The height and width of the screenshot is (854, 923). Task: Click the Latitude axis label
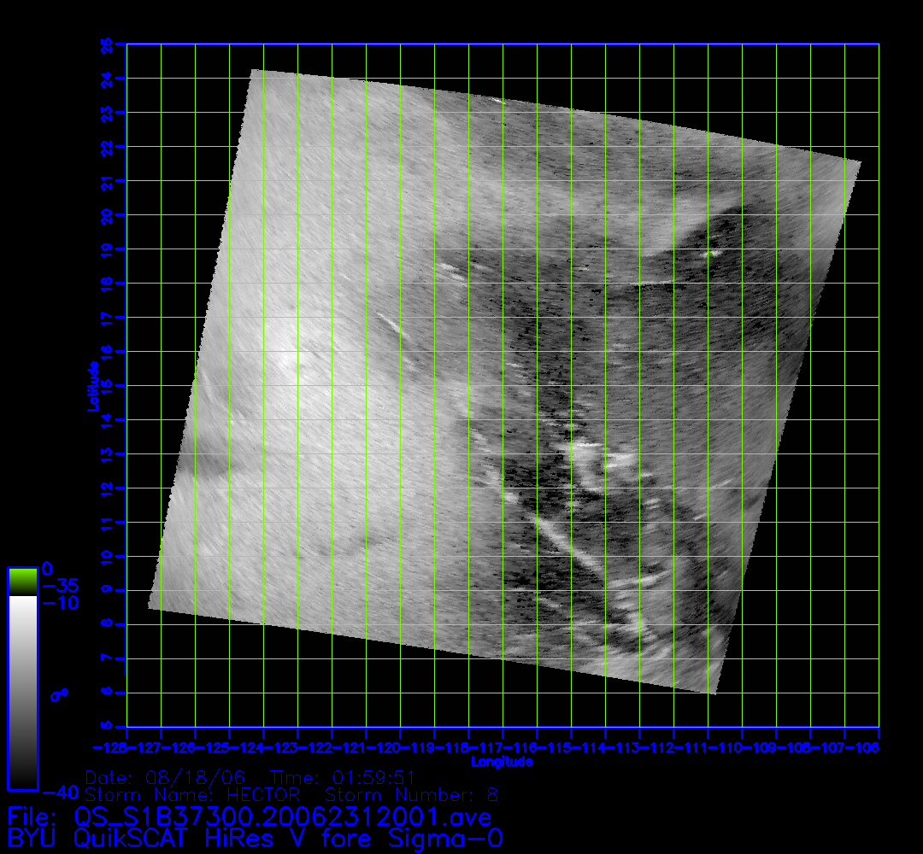pos(91,386)
